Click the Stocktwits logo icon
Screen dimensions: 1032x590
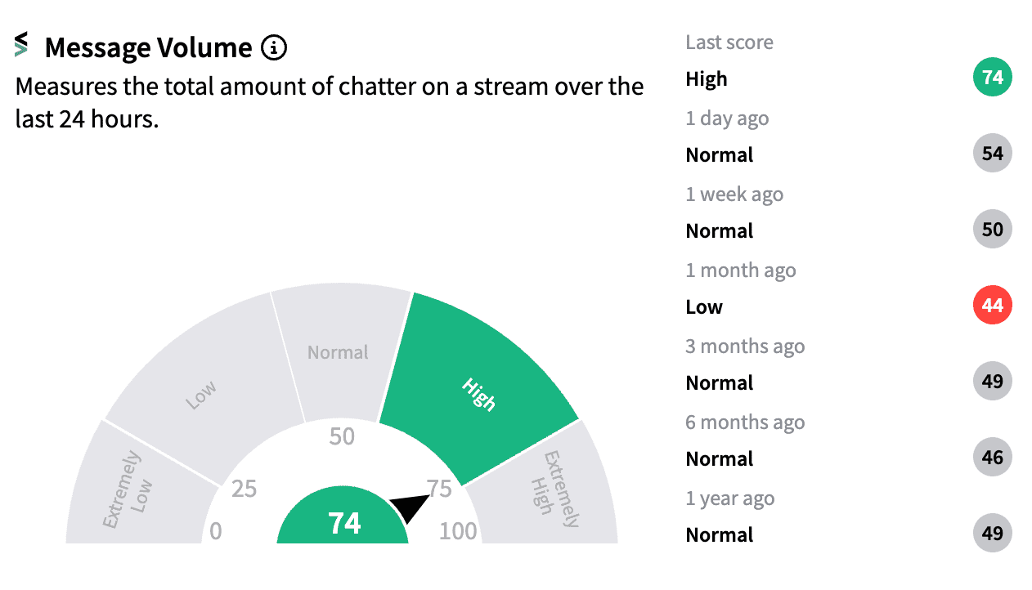click(21, 44)
